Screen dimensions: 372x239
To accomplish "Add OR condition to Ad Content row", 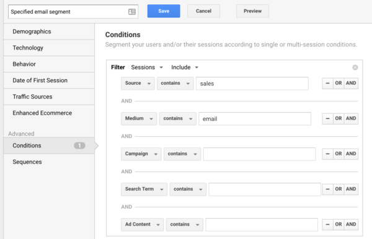I will [339, 225].
